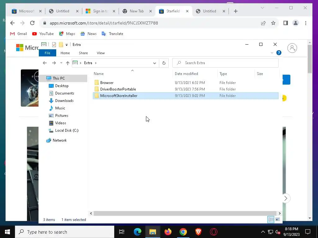Open Documents in navigation pane
The image size is (318, 238).
(x=65, y=93)
